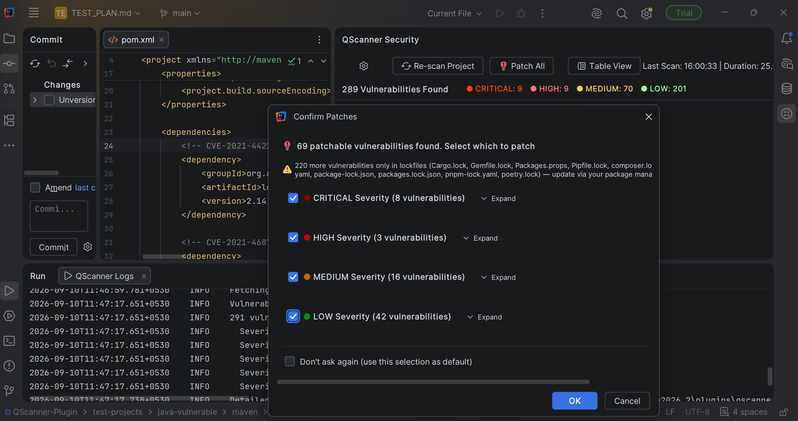Image resolution: width=798 pixels, height=421 pixels.
Task: Open the main hamburger menu
Action: tap(34, 13)
